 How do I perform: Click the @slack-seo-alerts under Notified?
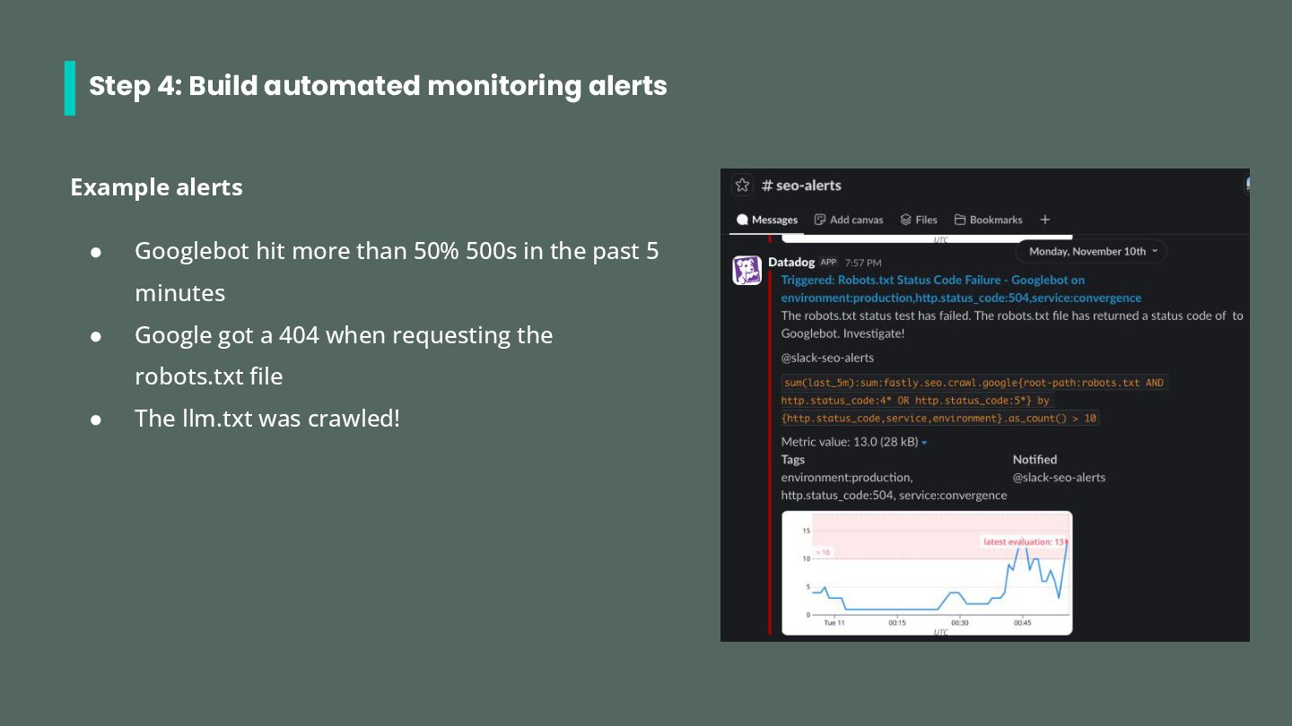click(x=1059, y=478)
